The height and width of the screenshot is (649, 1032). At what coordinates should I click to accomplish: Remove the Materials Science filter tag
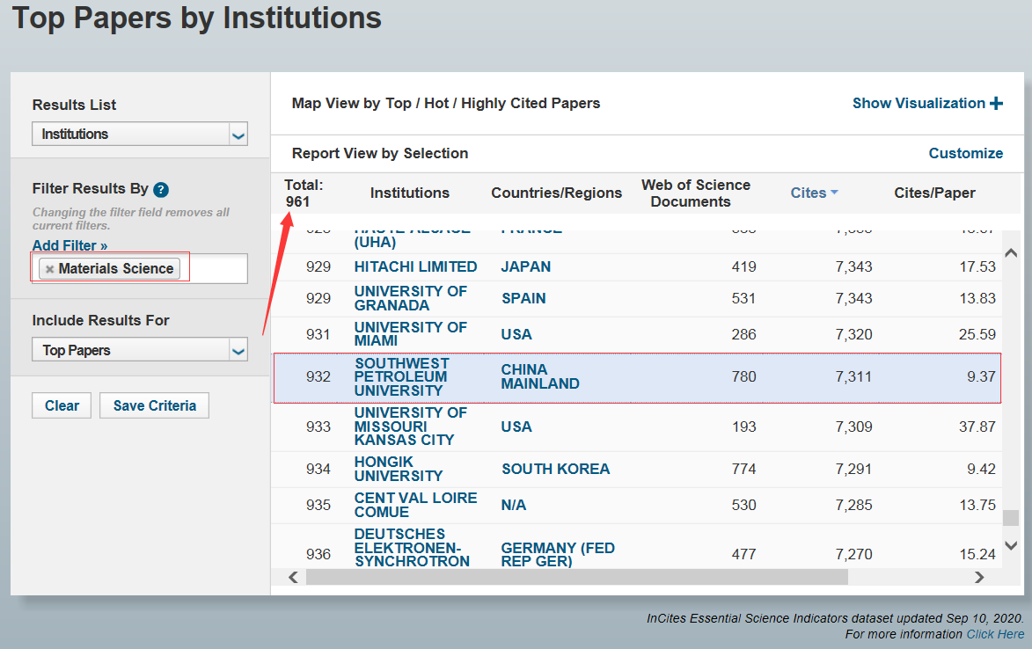pyautogui.click(x=49, y=269)
